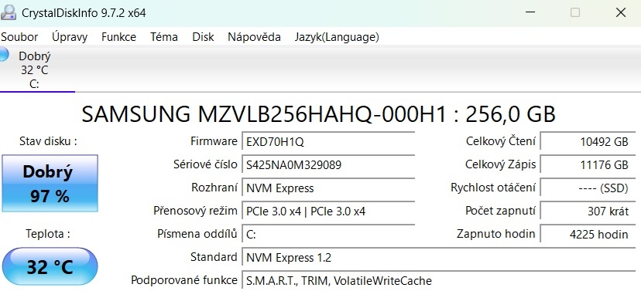Open the Funkce menu

[x=118, y=37]
